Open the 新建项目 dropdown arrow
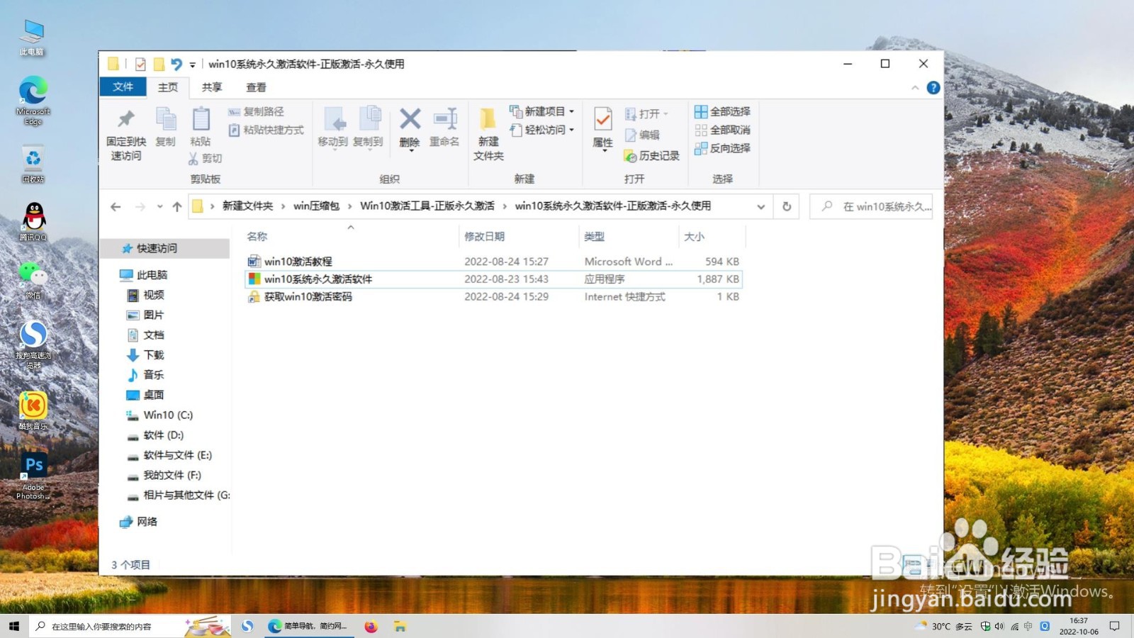Screen dimensions: 1134x638 click(x=571, y=111)
